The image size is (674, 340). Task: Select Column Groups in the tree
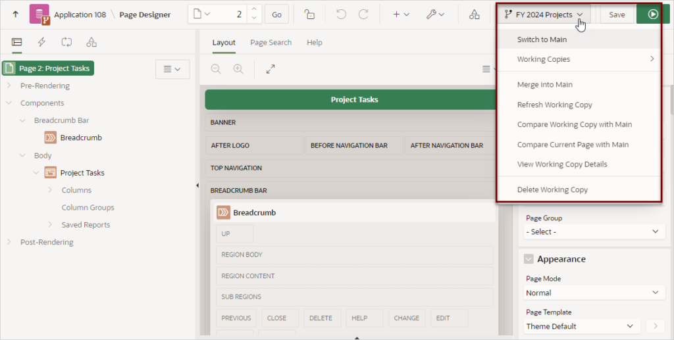point(88,207)
